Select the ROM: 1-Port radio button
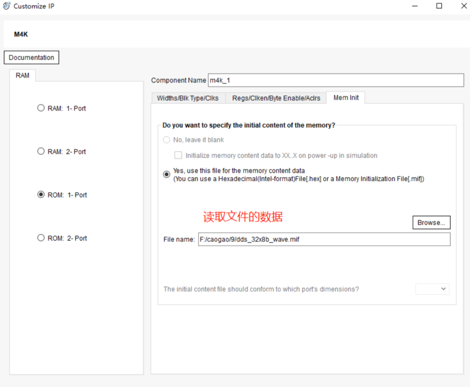 [x=41, y=195]
